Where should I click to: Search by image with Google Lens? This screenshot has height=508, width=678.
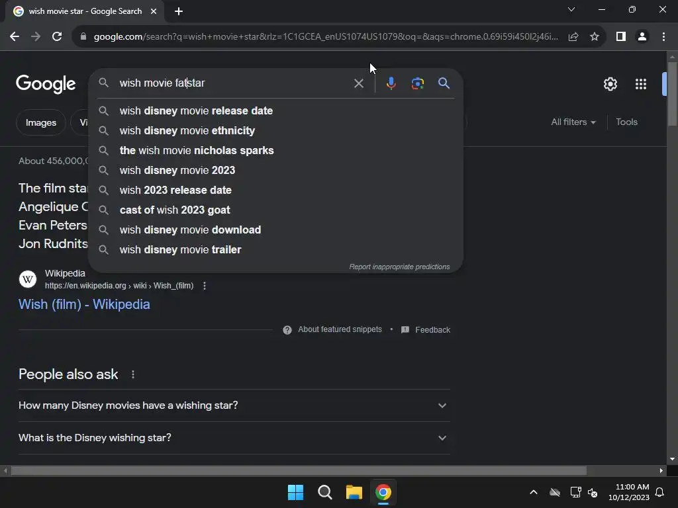pyautogui.click(x=417, y=83)
